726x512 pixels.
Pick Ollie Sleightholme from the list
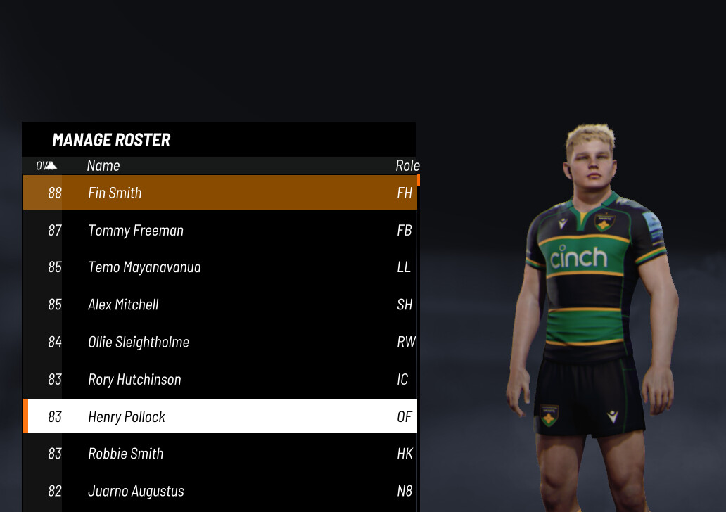220,342
